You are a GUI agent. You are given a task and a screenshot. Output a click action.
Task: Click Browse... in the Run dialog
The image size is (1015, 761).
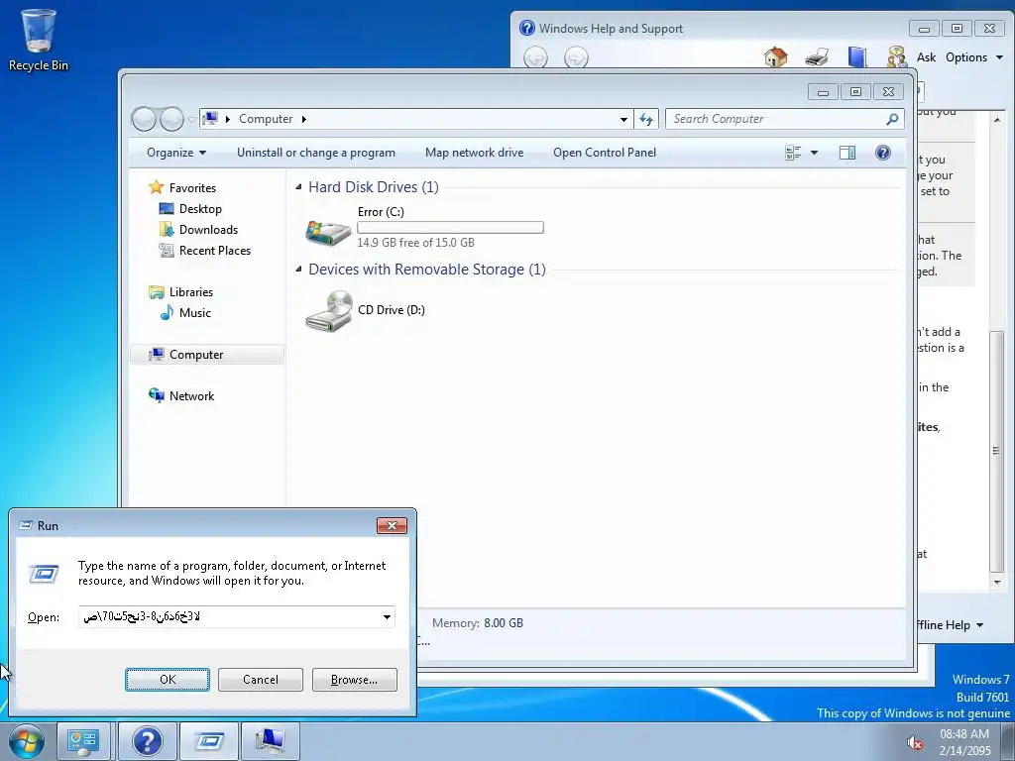pos(354,680)
